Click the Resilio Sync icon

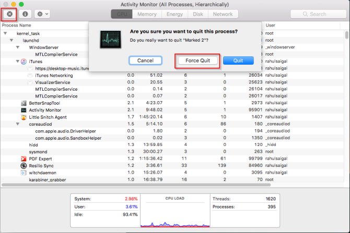24,166
